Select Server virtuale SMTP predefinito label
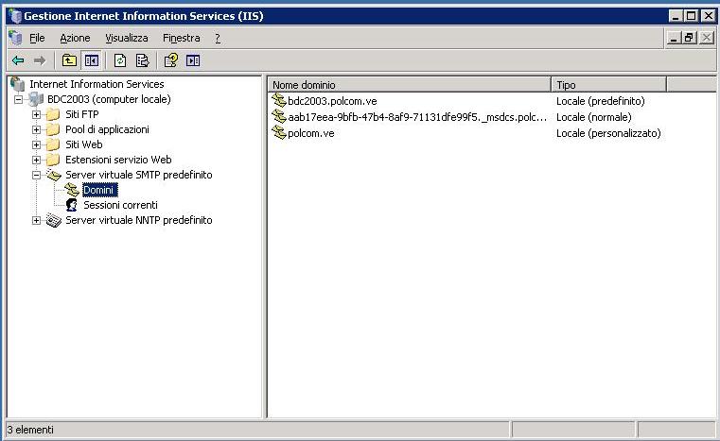 (139, 175)
